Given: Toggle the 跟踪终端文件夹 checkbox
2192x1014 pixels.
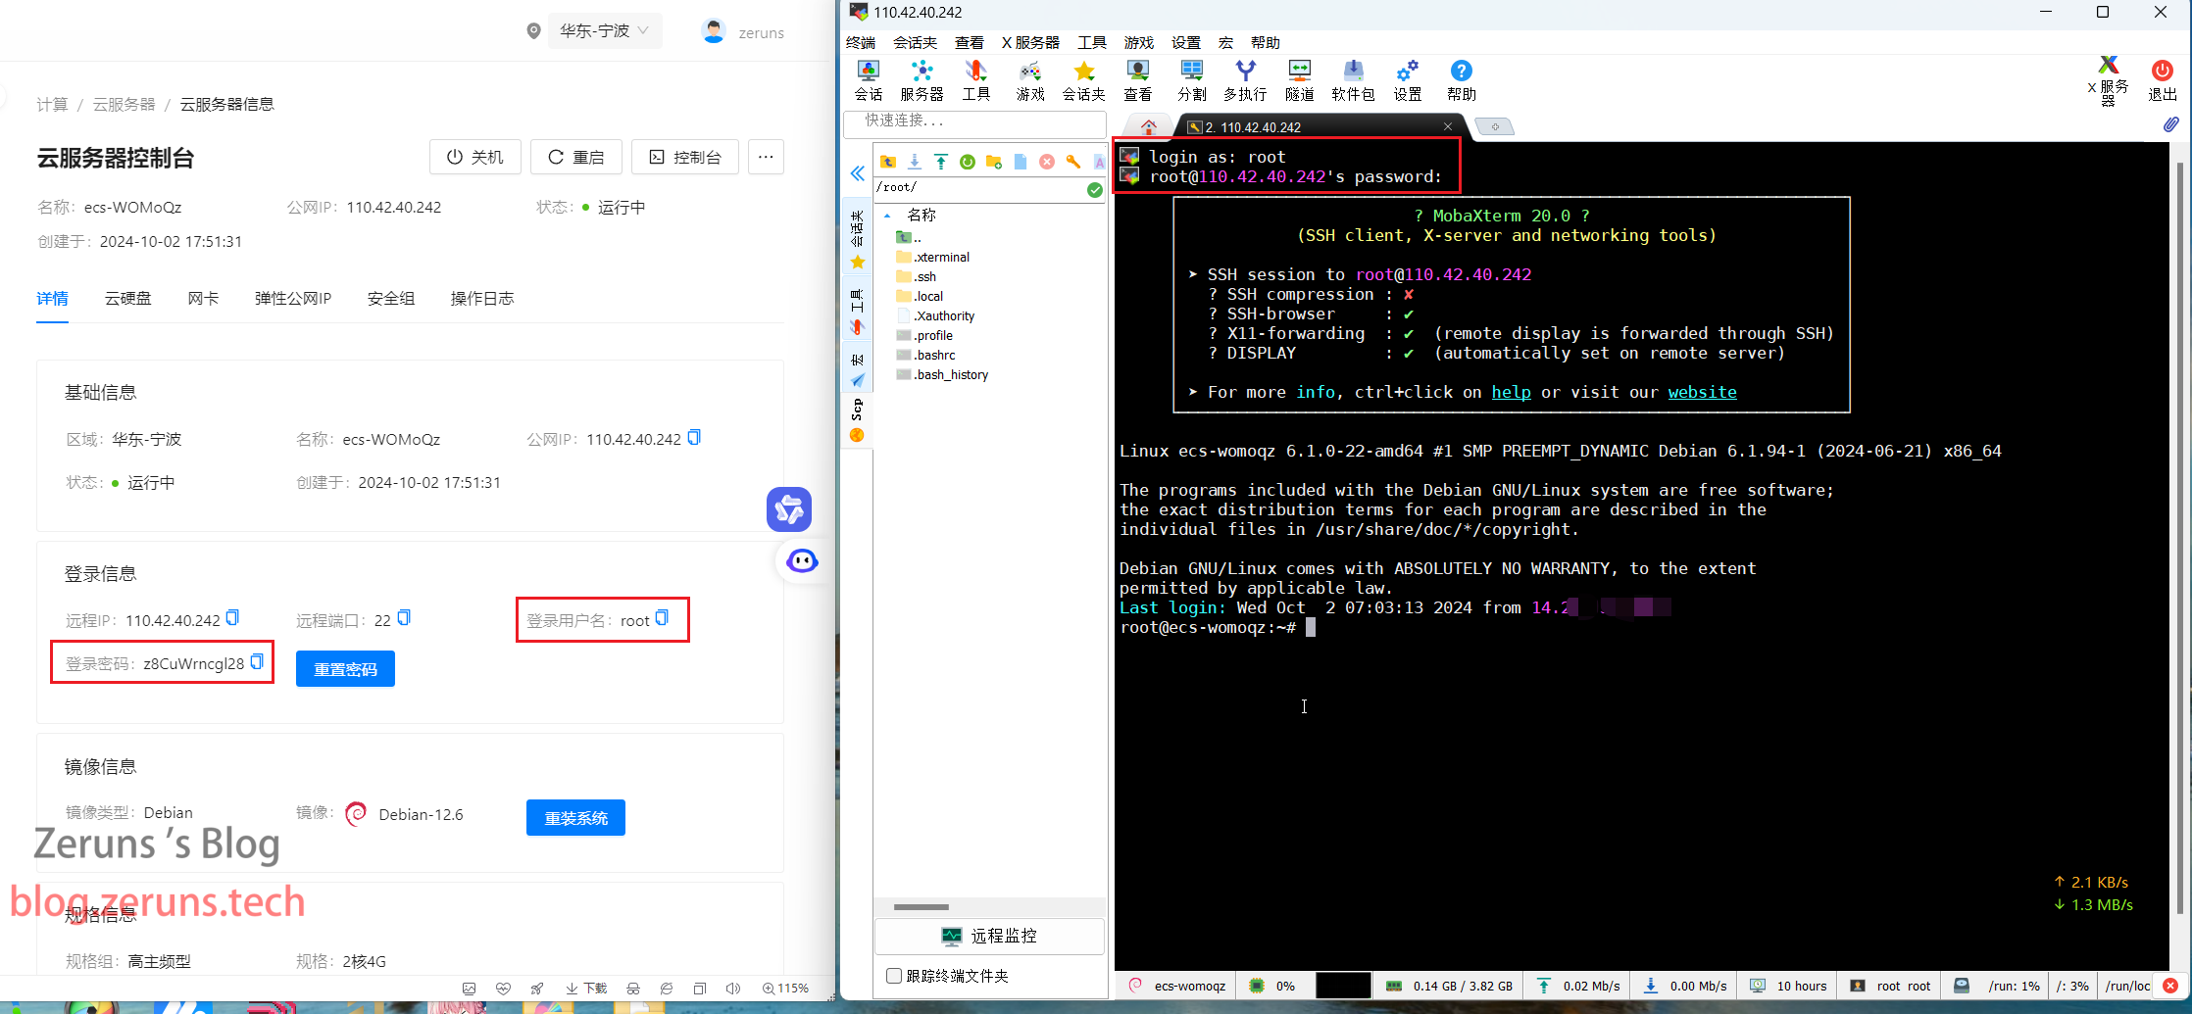Looking at the screenshot, I should coord(893,976).
